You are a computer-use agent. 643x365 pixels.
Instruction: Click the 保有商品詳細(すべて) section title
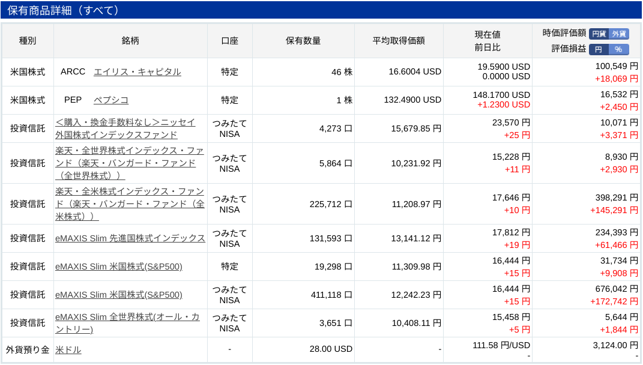[x=63, y=10]
